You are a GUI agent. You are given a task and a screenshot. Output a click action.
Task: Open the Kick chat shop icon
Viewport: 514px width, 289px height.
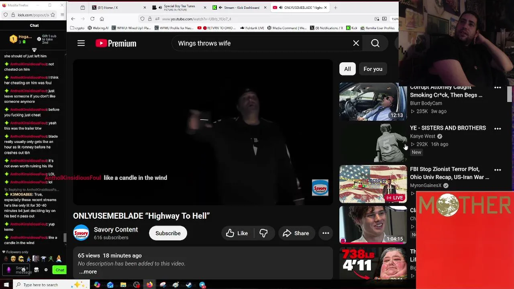click(x=37, y=270)
